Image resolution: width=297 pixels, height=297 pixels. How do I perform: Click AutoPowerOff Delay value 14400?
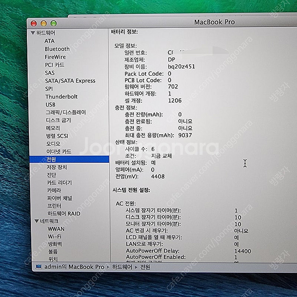click(x=243, y=251)
